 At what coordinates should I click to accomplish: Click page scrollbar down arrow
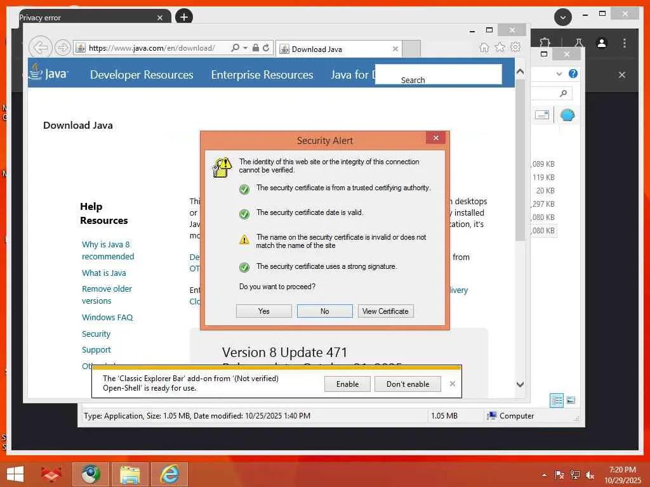(x=521, y=384)
